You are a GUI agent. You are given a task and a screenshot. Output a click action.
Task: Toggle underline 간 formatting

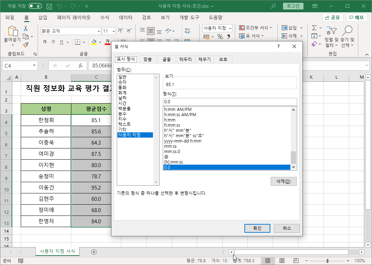62,42
